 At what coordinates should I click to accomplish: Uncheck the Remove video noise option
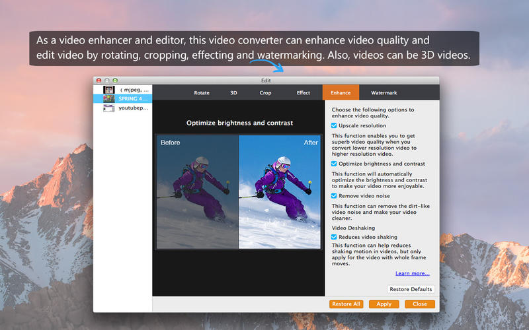point(335,195)
